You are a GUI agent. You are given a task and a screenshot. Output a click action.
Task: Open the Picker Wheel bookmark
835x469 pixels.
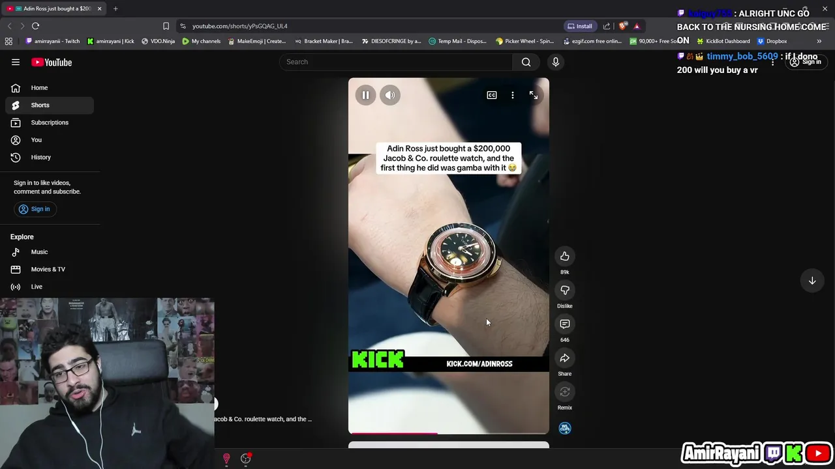coord(524,41)
